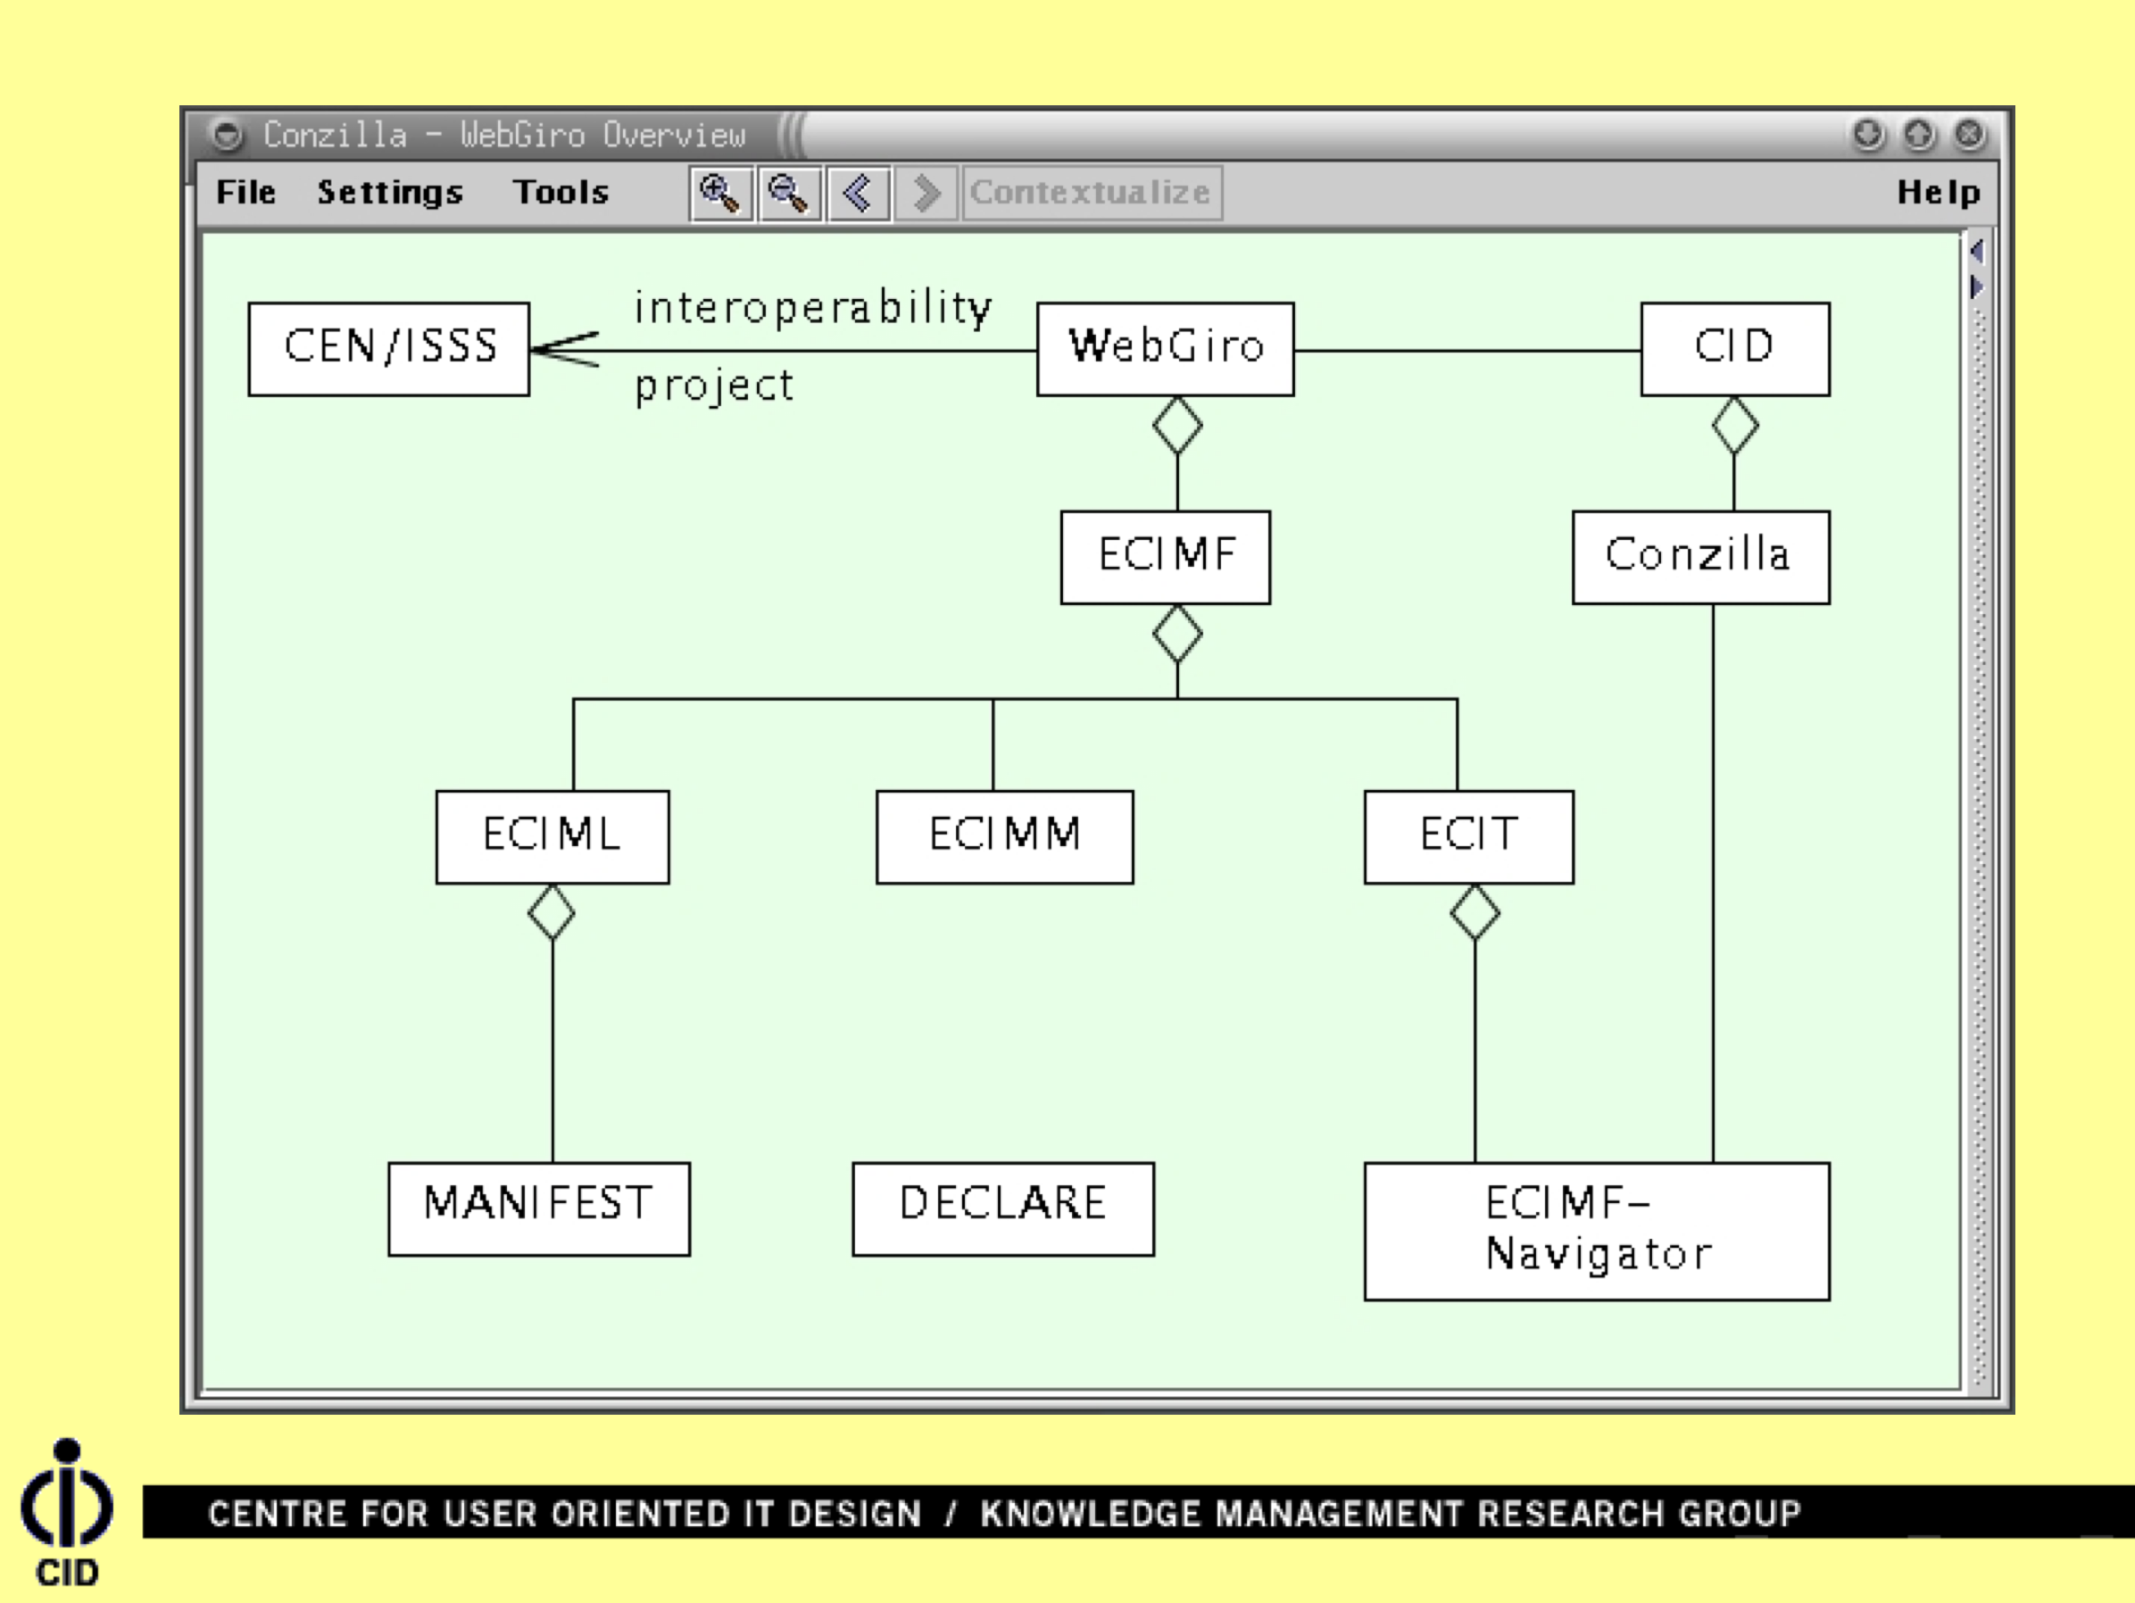
Task: Open the Tools menu
Action: [x=560, y=192]
